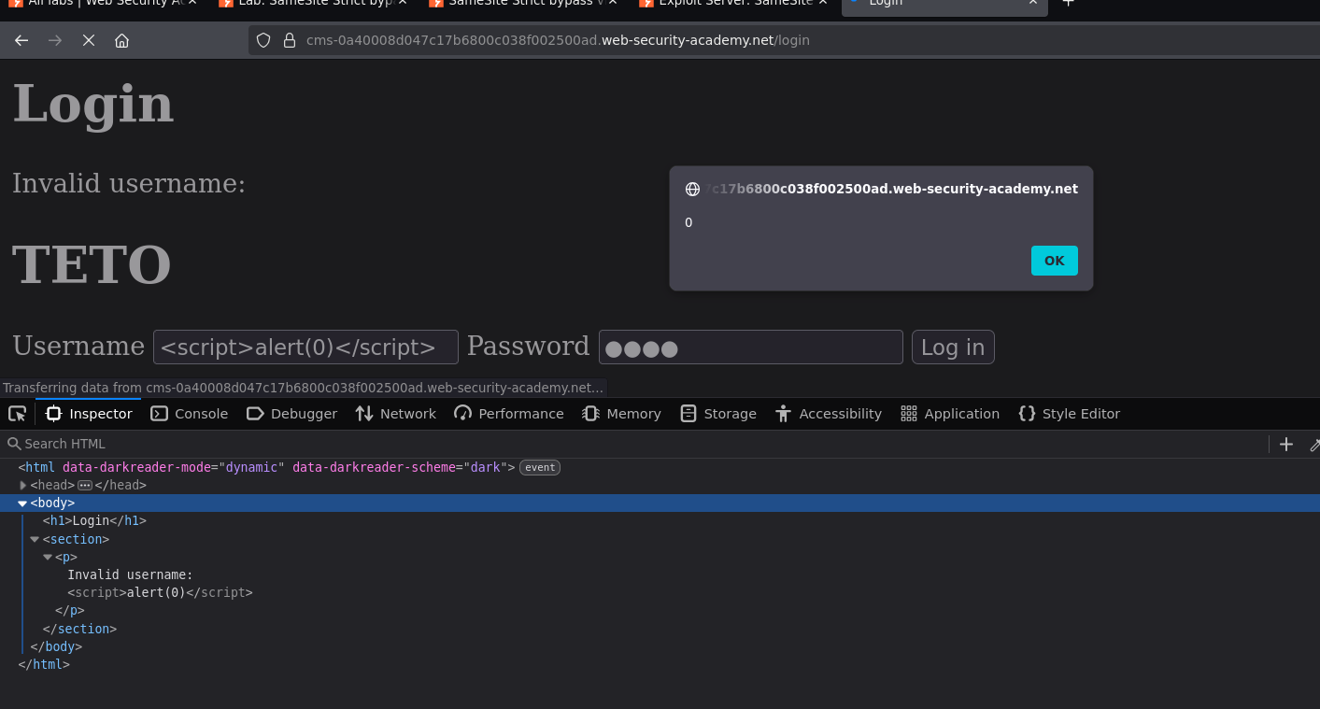Open the Inspector devtools tab
Viewport: 1320px width, 709px height.
point(89,414)
